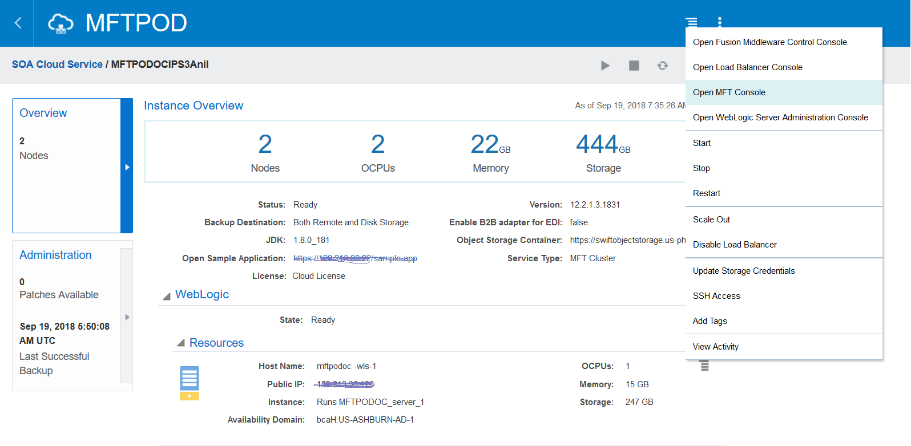Click the vertical three-dot header icon
The width and height of the screenshot is (911, 446).
719,22
